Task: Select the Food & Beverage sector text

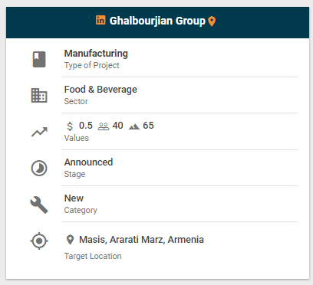Action: pos(100,90)
